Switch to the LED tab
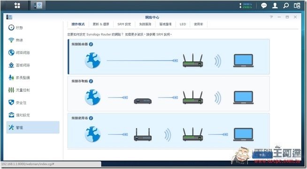The width and height of the screenshot is (307, 169). pos(183,24)
